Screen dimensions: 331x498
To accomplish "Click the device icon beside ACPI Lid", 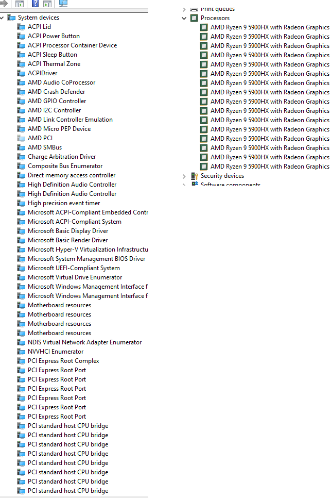I will click(x=21, y=27).
